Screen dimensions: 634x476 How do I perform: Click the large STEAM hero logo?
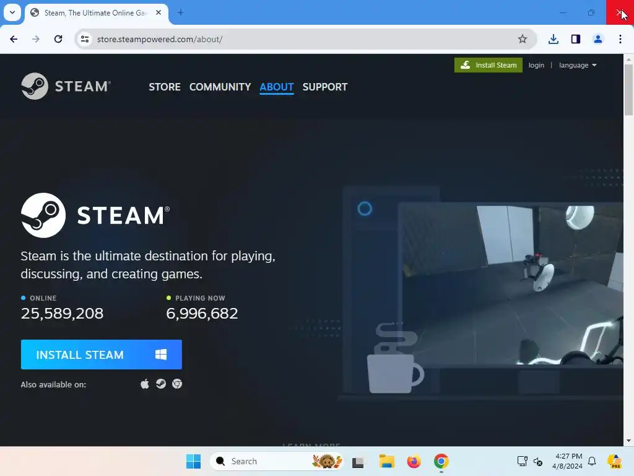coord(95,215)
